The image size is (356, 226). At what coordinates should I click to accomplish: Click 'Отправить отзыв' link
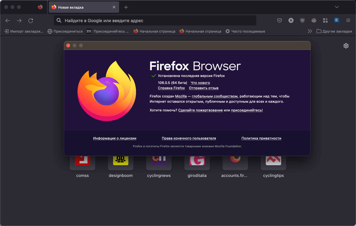tap(204, 88)
